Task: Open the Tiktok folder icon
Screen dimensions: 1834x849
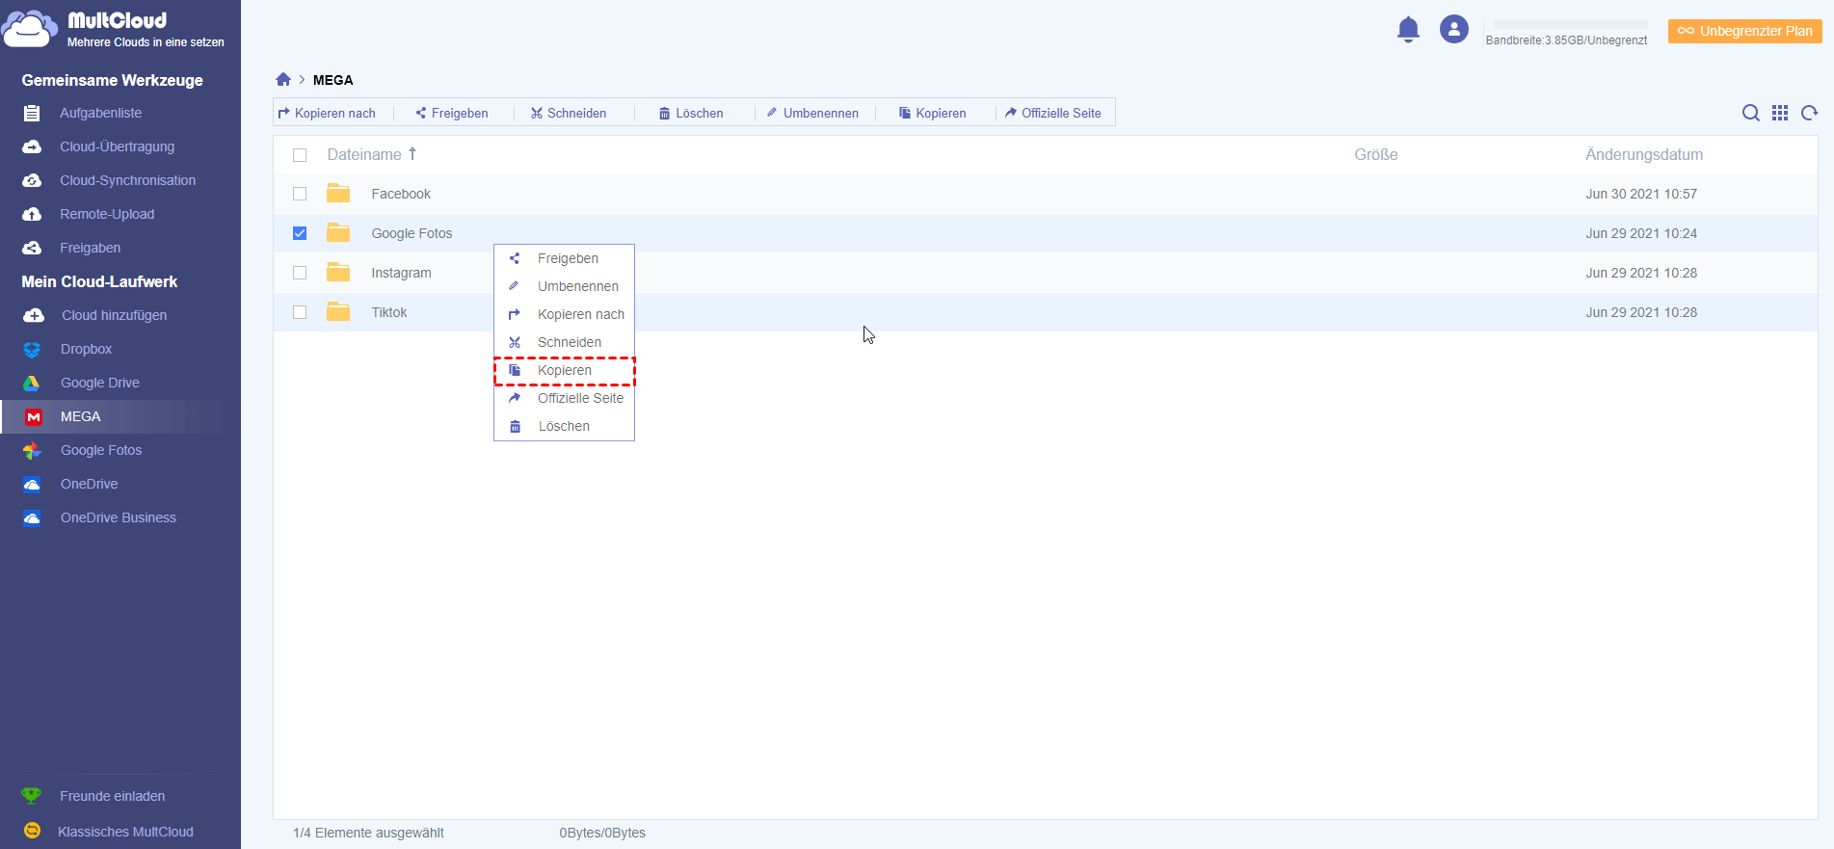Action: coord(338,311)
